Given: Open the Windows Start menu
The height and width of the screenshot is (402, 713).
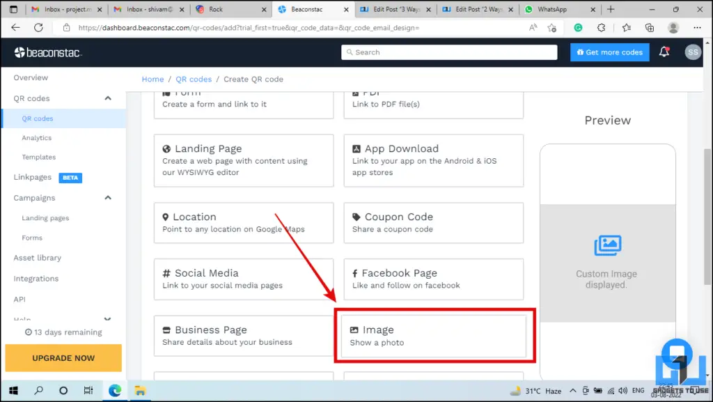Looking at the screenshot, I should [x=14, y=391].
